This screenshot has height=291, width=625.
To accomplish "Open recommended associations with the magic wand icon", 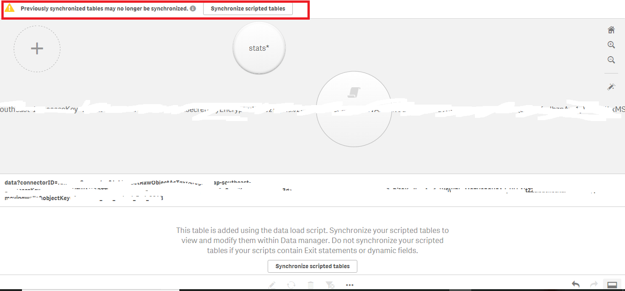I will [611, 86].
